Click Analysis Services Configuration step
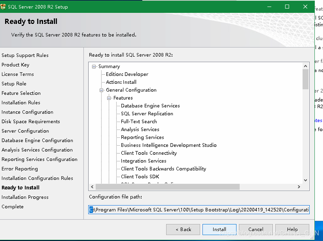 (37, 150)
